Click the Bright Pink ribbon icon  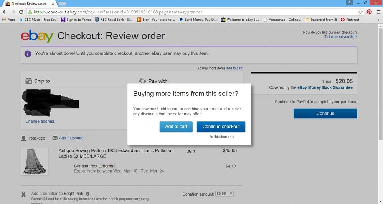tap(23, 194)
